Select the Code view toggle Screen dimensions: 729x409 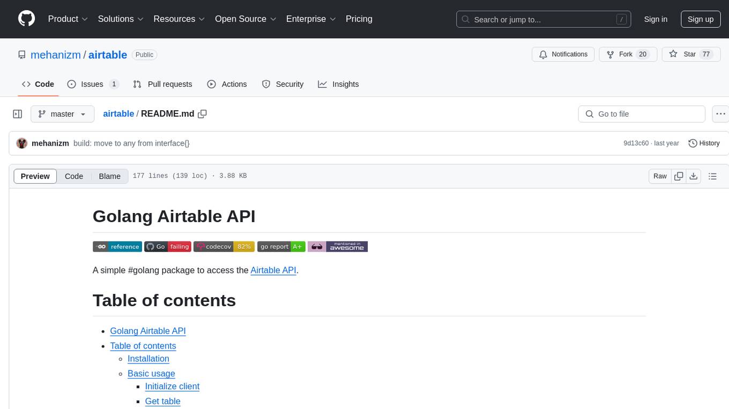[x=74, y=176]
